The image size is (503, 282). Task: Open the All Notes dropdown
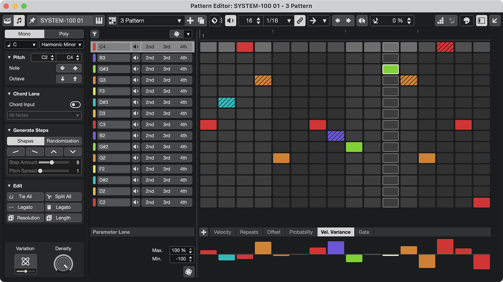[x=44, y=116]
